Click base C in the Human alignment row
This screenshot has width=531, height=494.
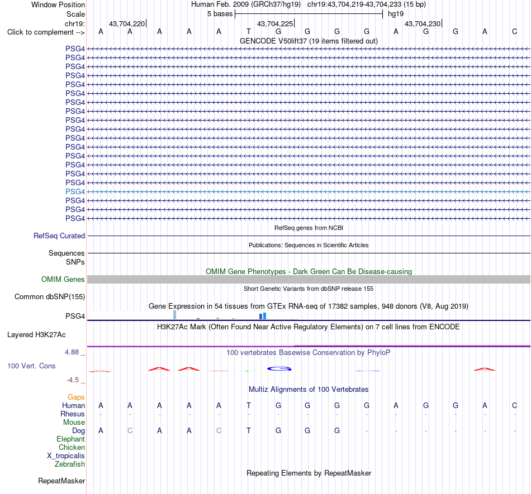[x=514, y=405]
